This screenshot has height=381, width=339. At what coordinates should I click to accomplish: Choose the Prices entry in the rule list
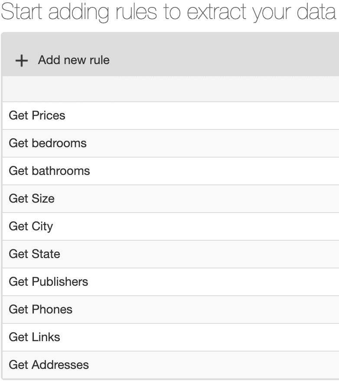click(x=37, y=115)
